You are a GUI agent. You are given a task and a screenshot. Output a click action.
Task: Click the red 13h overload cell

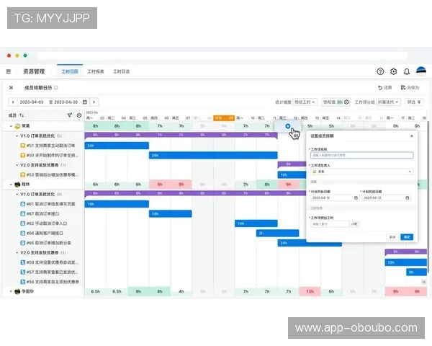(x=310, y=291)
